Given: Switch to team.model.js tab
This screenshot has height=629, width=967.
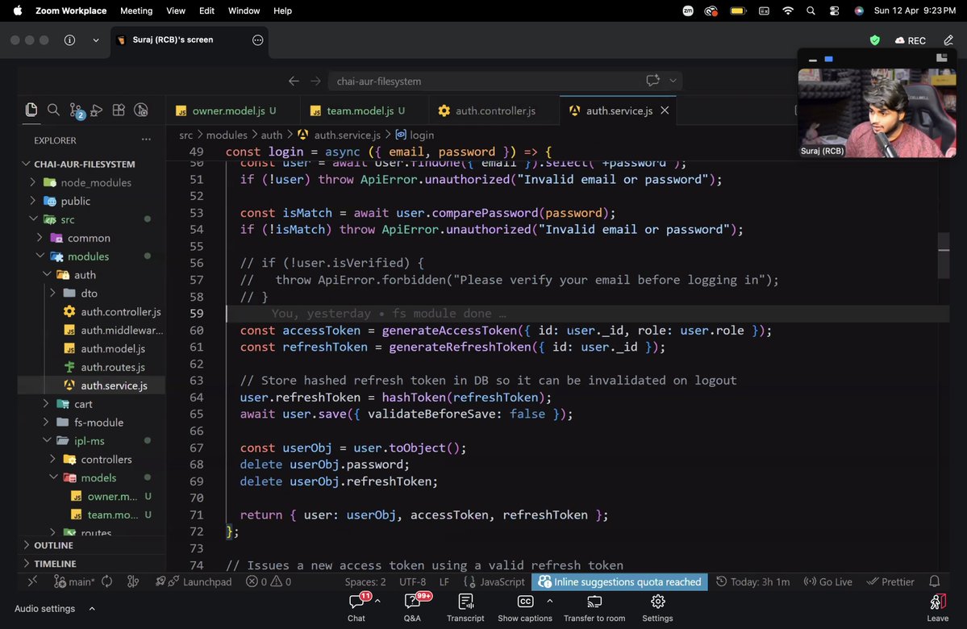Looking at the screenshot, I should tap(365, 110).
